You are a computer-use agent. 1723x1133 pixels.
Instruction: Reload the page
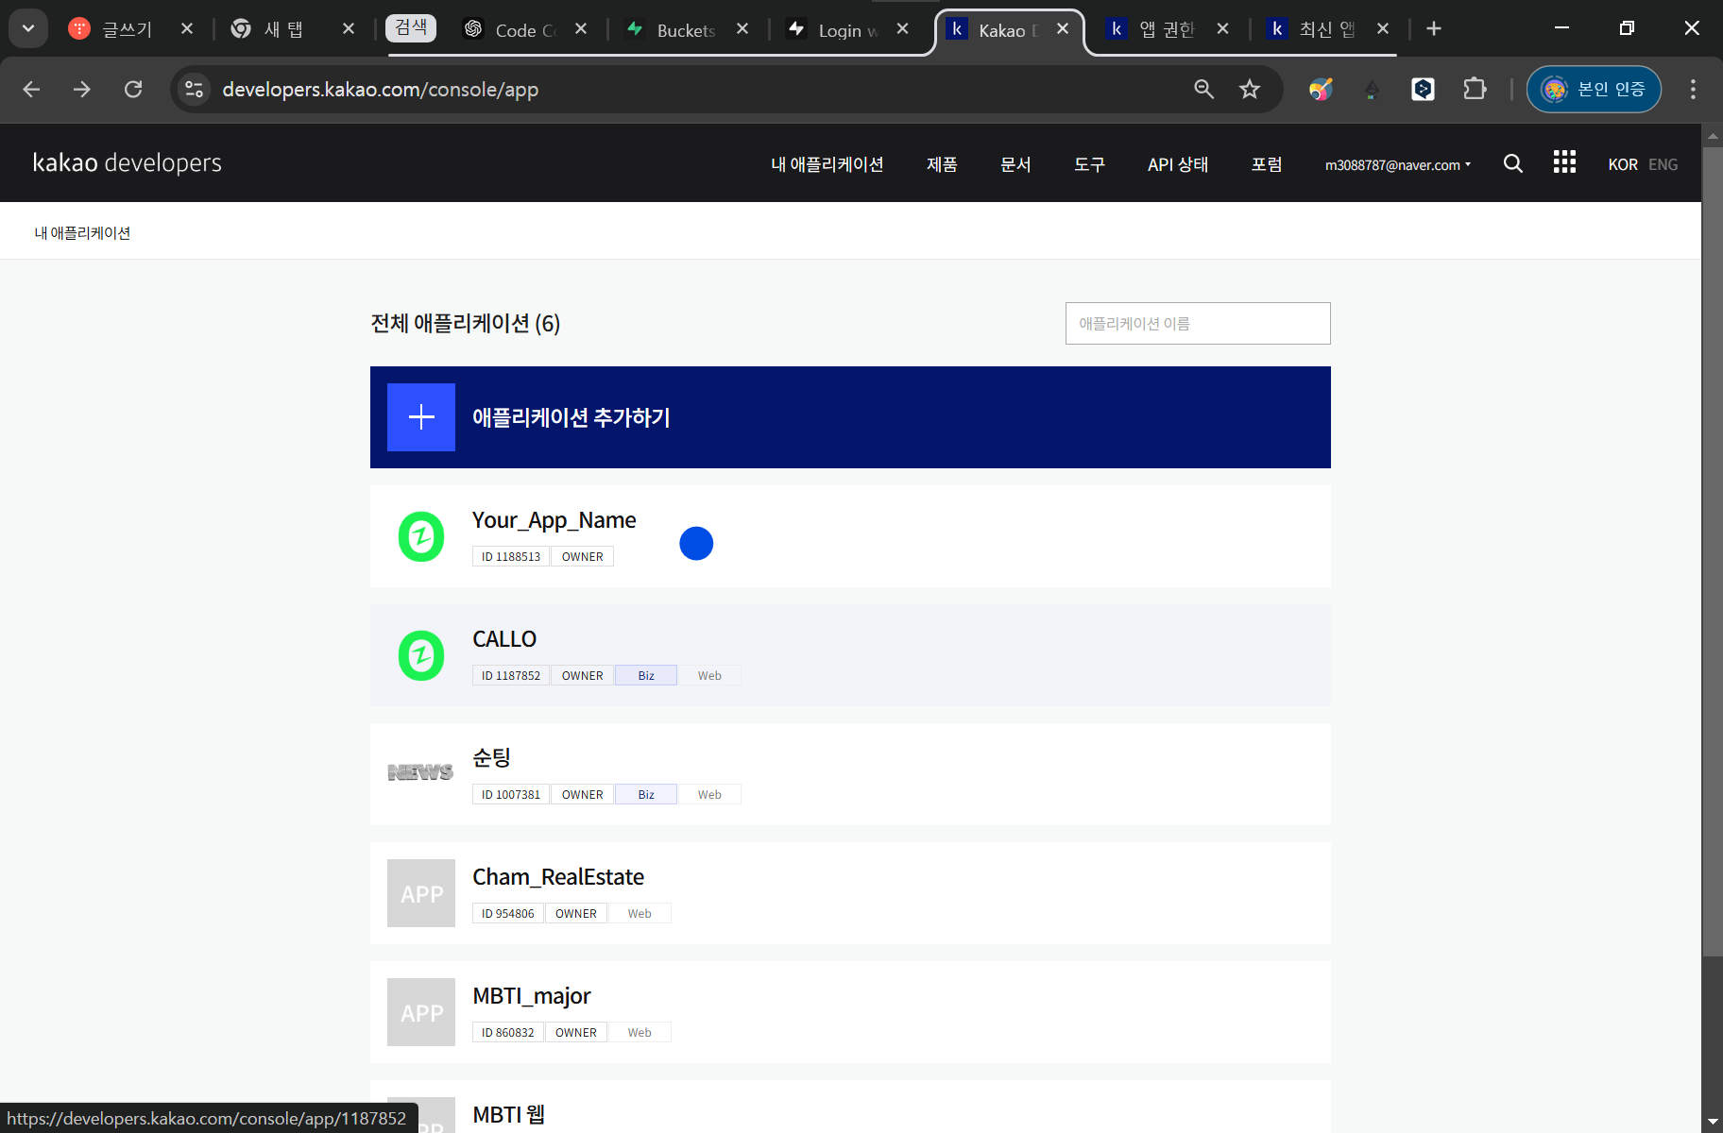[133, 89]
